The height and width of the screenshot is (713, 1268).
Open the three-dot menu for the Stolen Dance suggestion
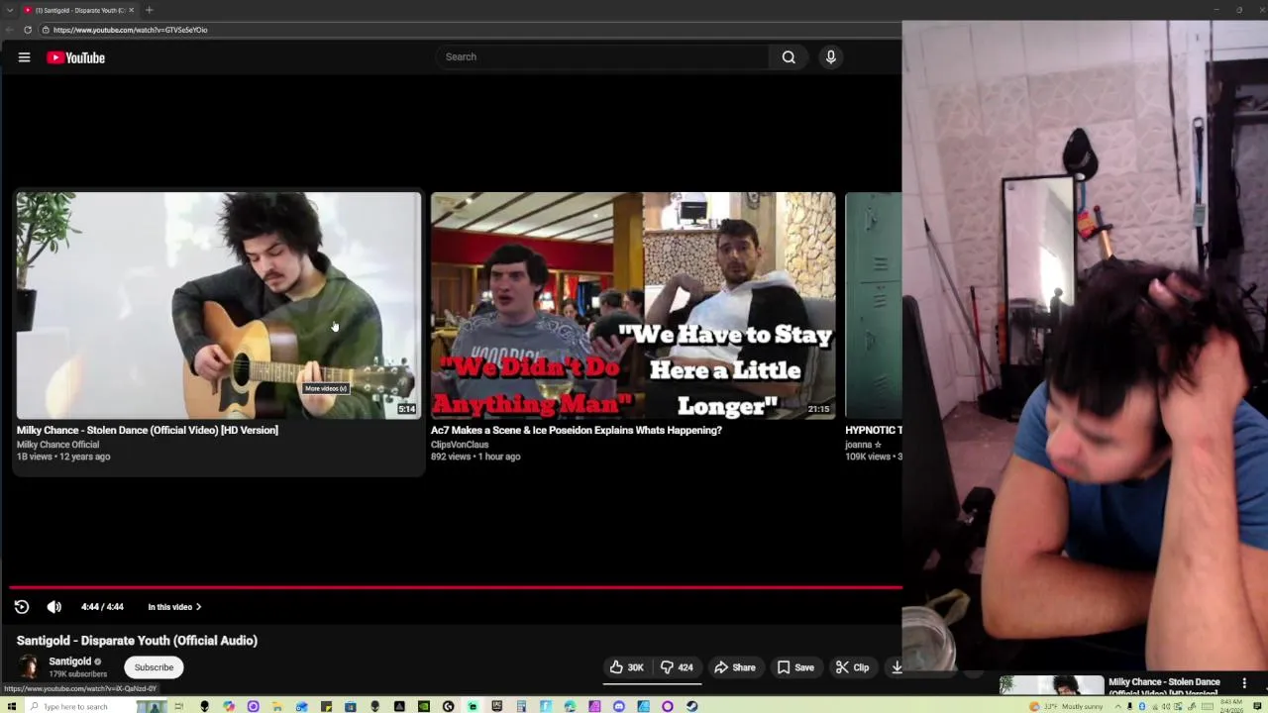[1244, 682]
